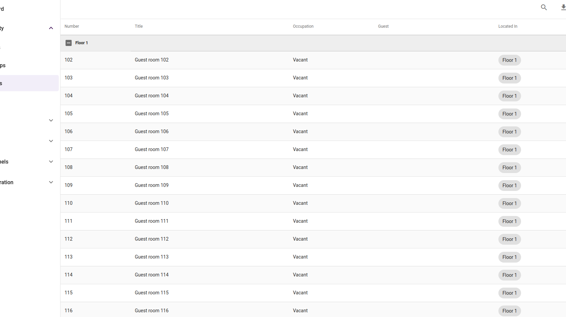Image resolution: width=566 pixels, height=317 pixels.
Task: Select the highlighted sidebar menu item
Action: coord(29,83)
